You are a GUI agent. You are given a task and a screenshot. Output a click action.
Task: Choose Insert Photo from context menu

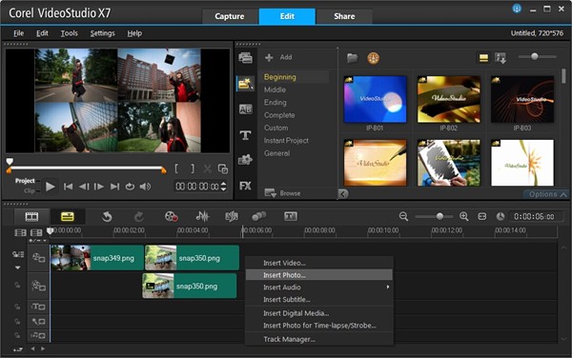click(x=318, y=275)
